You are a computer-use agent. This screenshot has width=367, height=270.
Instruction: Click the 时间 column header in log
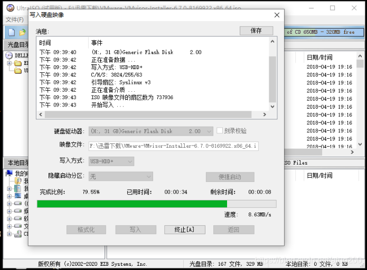(45, 43)
